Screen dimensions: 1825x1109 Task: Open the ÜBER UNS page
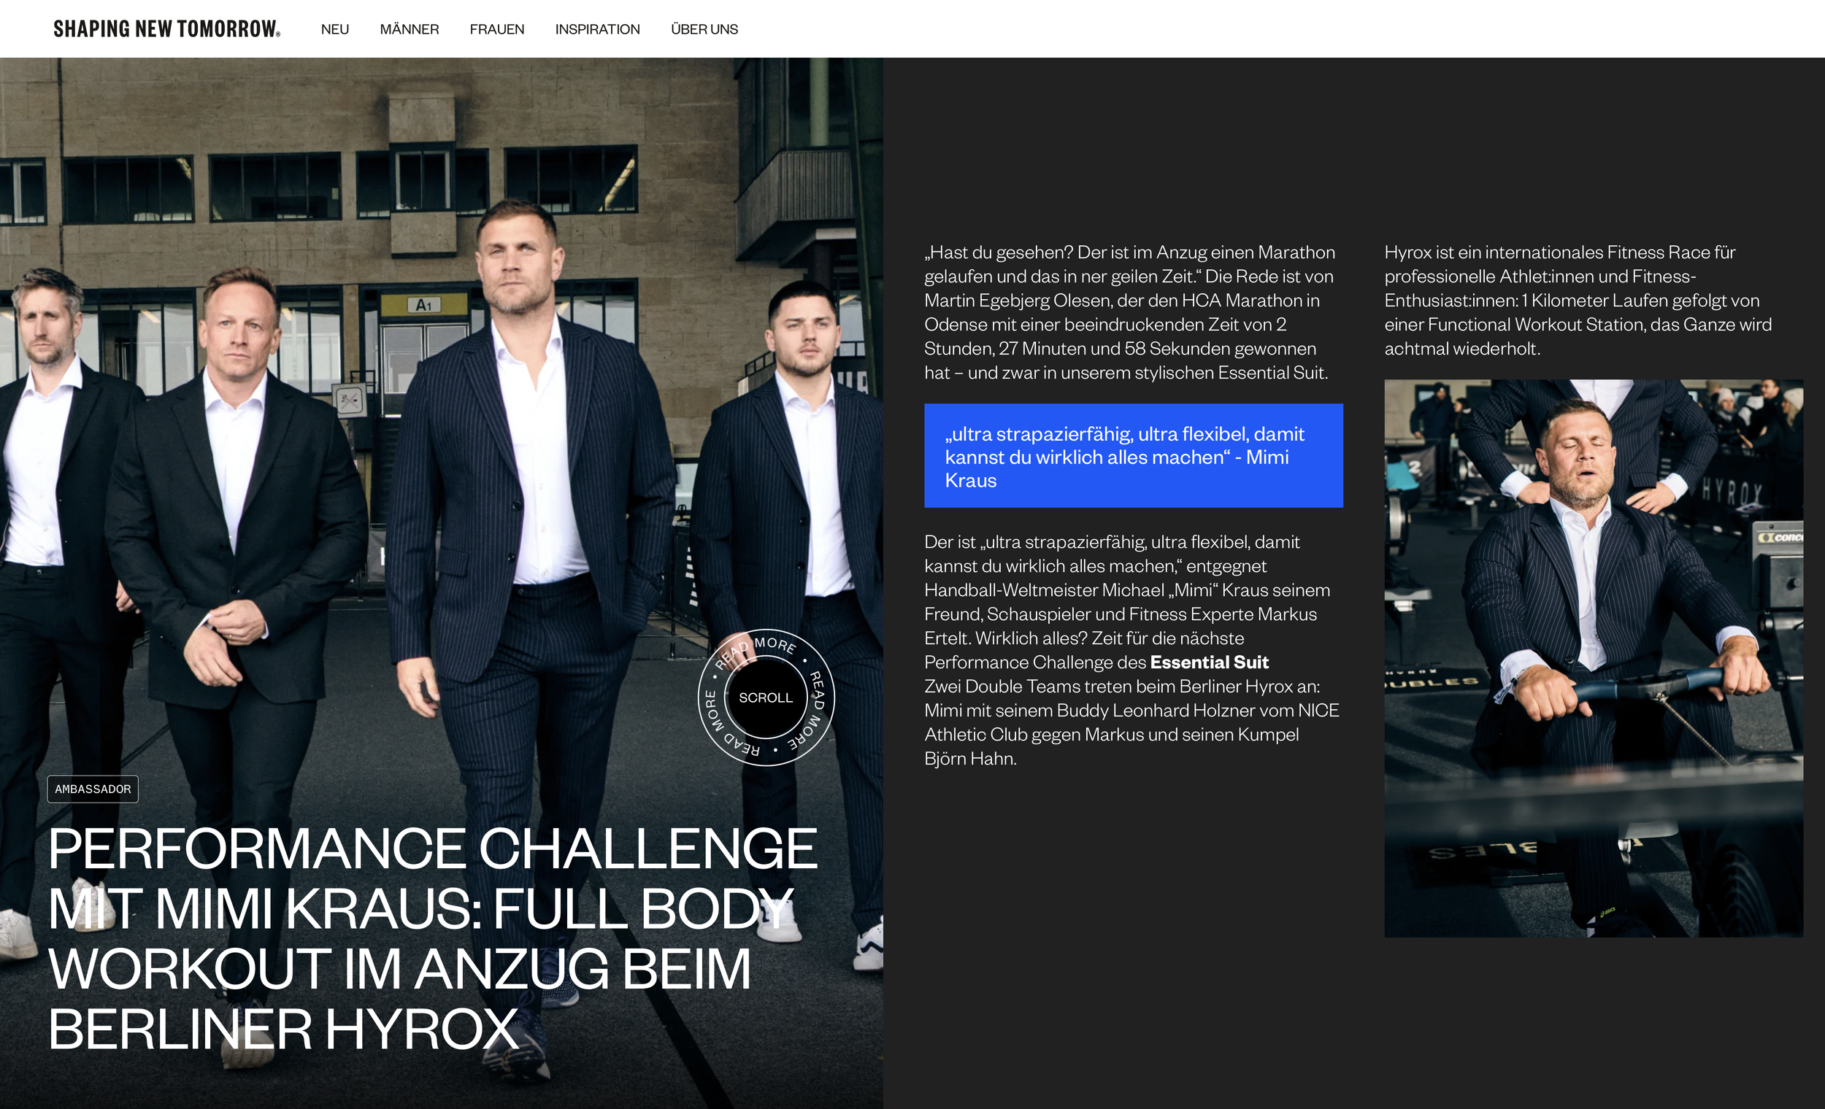point(704,30)
